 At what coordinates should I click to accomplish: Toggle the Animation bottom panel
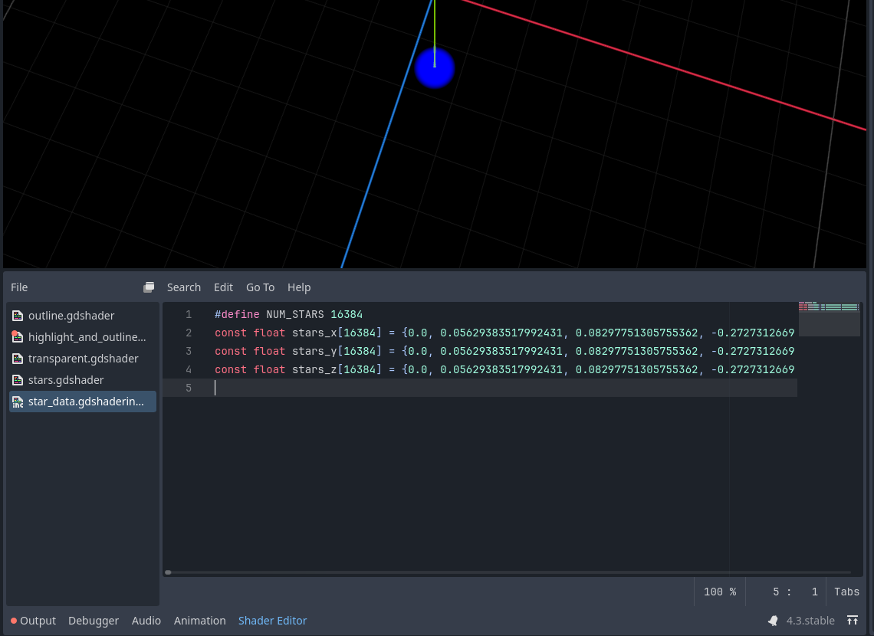pyautogui.click(x=199, y=621)
